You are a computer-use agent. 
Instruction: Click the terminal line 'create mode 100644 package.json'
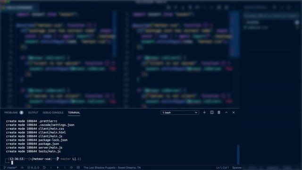(33, 144)
